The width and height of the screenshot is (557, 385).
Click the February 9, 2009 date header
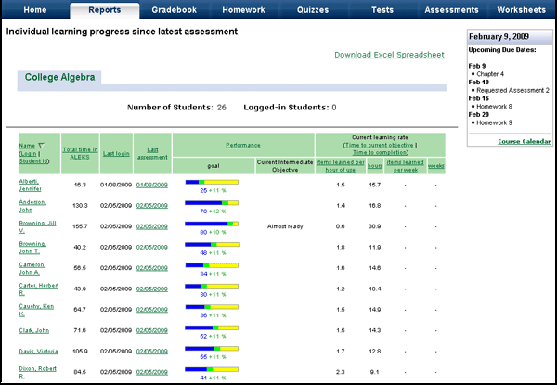click(x=499, y=36)
